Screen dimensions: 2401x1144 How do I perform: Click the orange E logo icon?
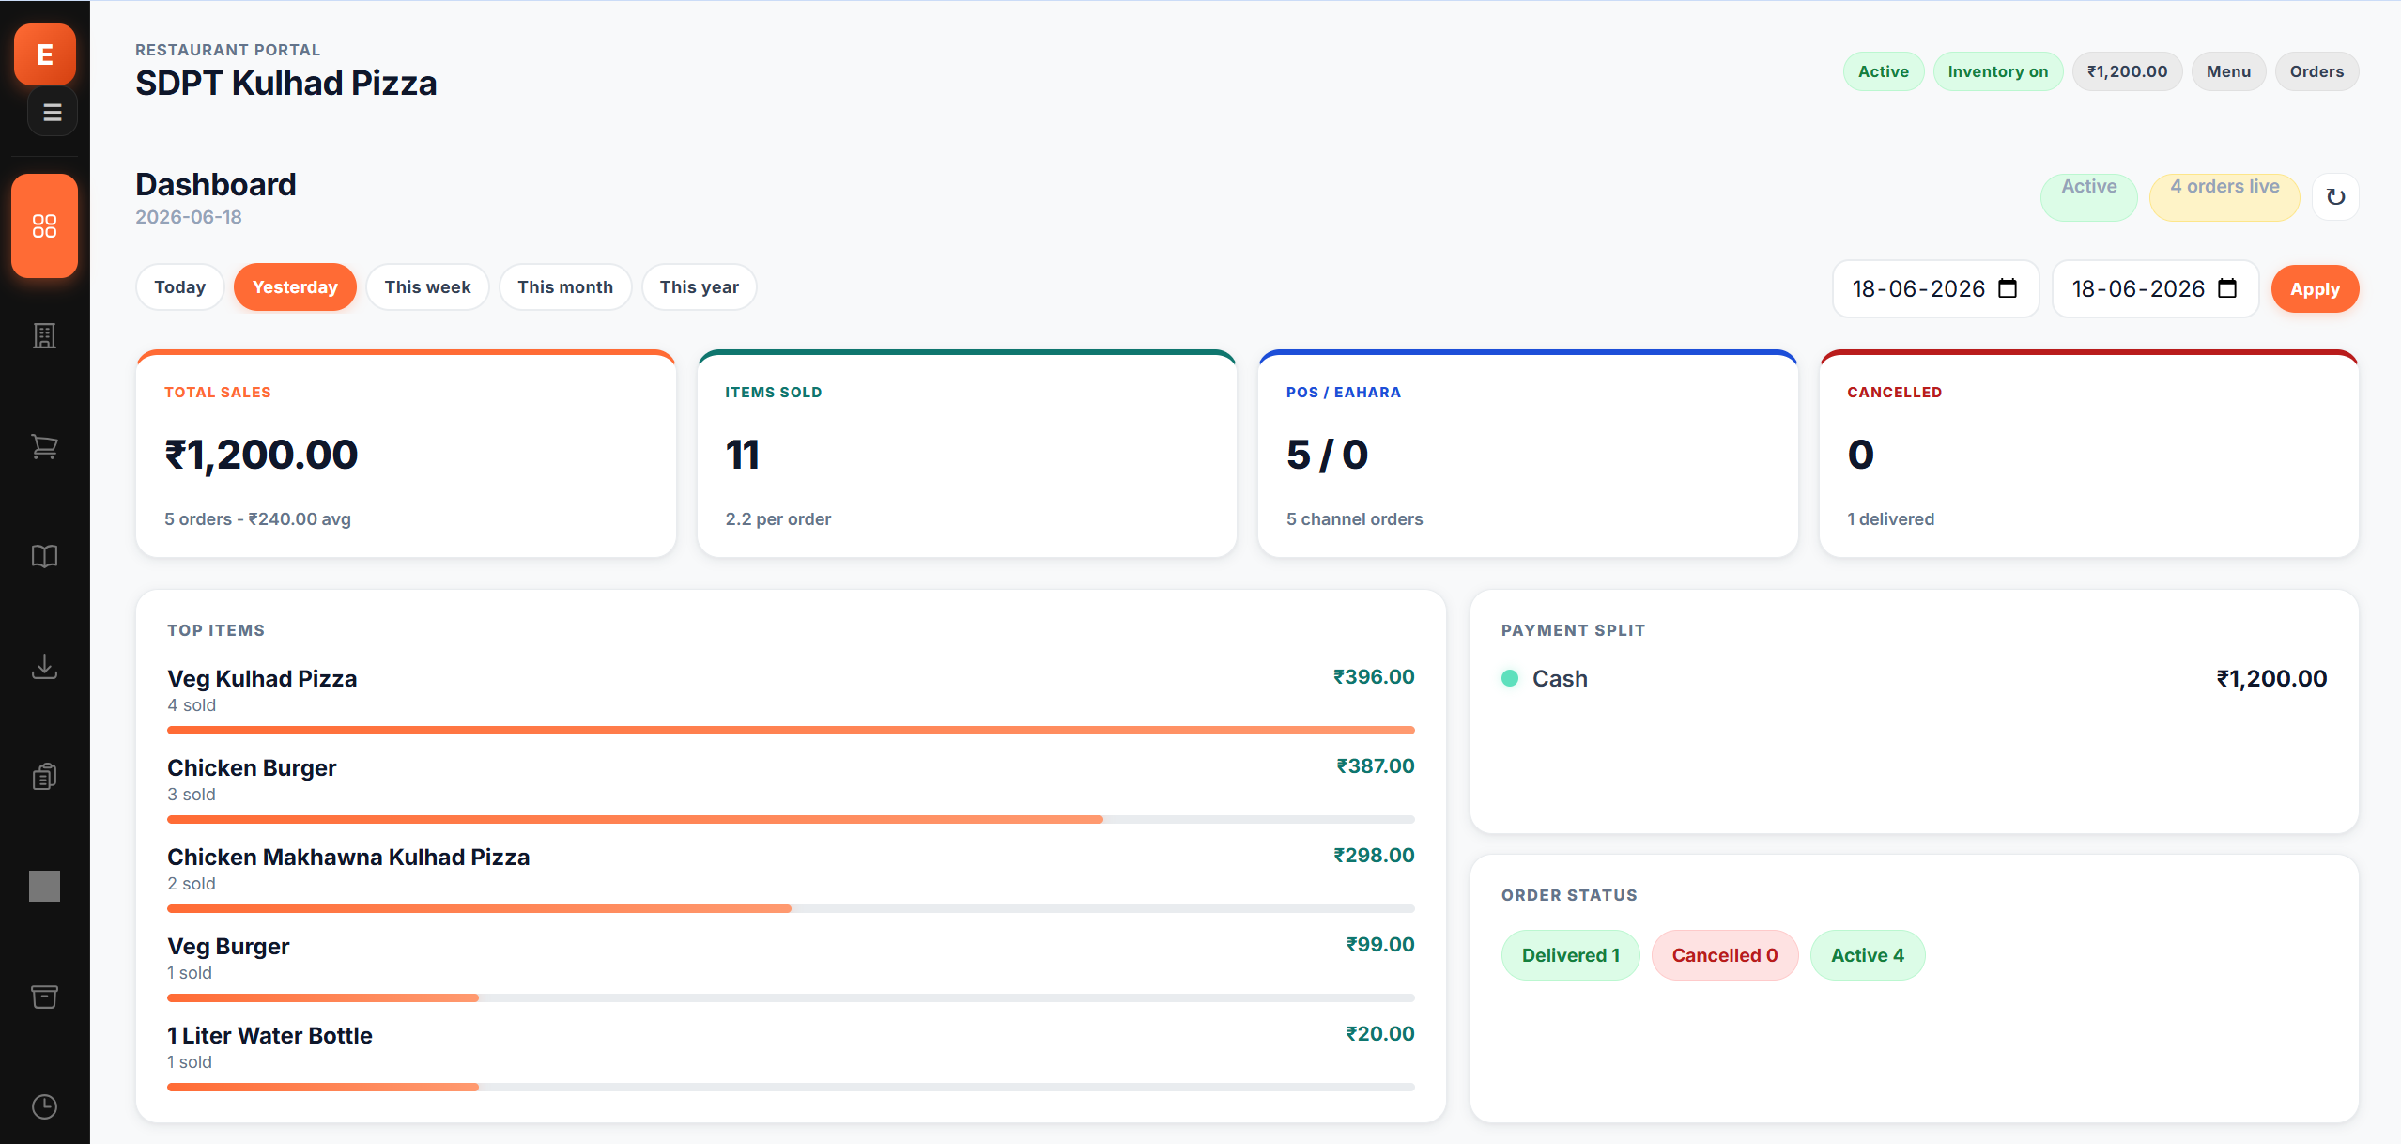44,54
